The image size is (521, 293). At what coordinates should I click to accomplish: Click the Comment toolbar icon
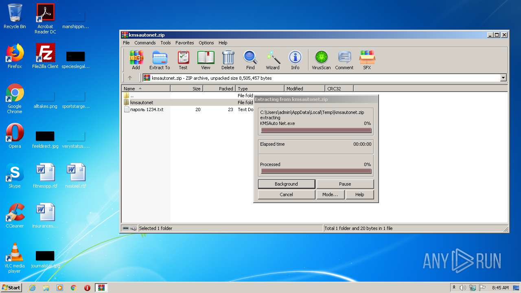click(x=344, y=60)
